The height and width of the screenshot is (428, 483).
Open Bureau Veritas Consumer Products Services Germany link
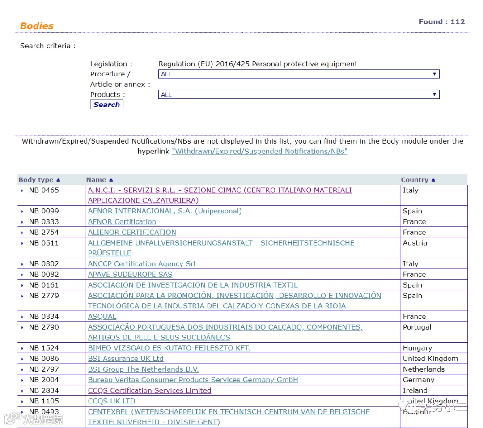point(193,380)
